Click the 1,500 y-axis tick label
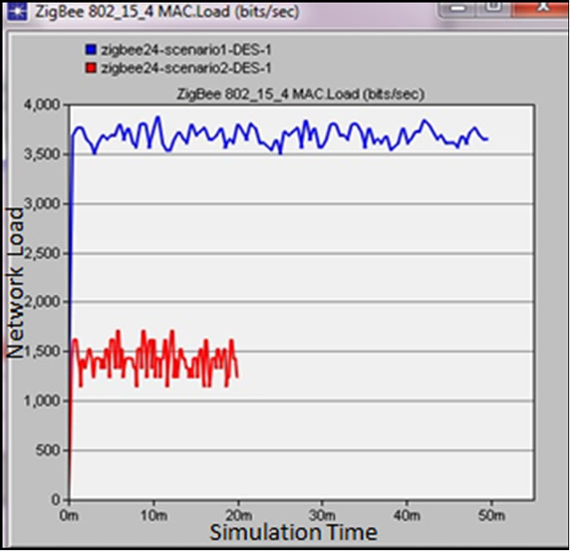Viewport: 570px width, 551px height. (42, 352)
